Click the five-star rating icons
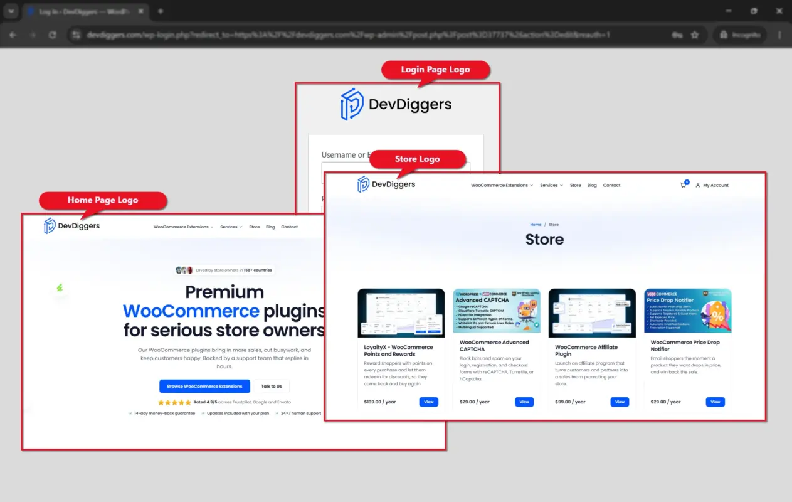Image resolution: width=792 pixels, height=502 pixels. [x=174, y=402]
